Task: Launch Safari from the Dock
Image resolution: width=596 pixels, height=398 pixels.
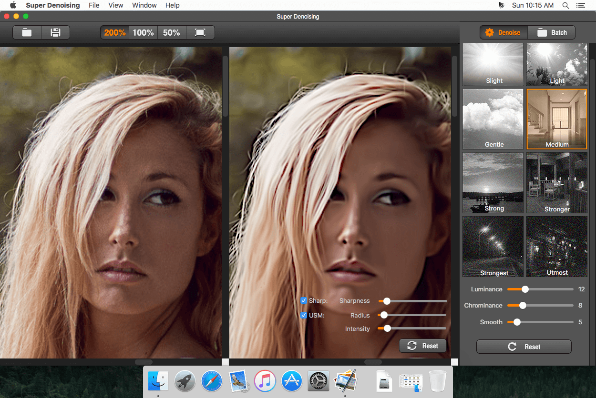Action: click(x=212, y=381)
